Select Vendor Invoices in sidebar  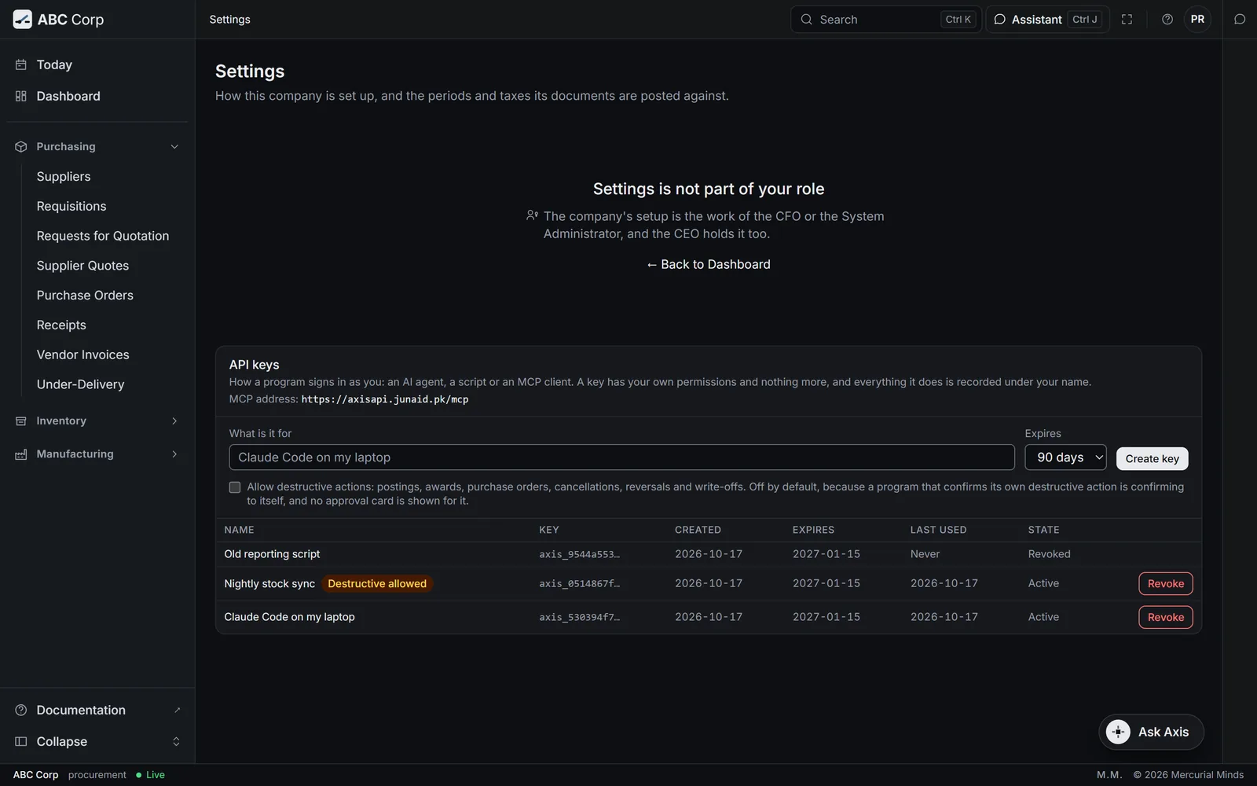(82, 354)
